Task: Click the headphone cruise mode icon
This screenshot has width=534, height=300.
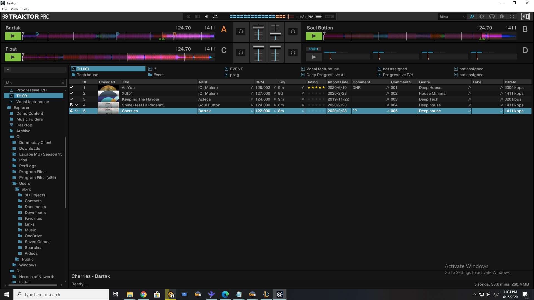Action: click(492, 17)
